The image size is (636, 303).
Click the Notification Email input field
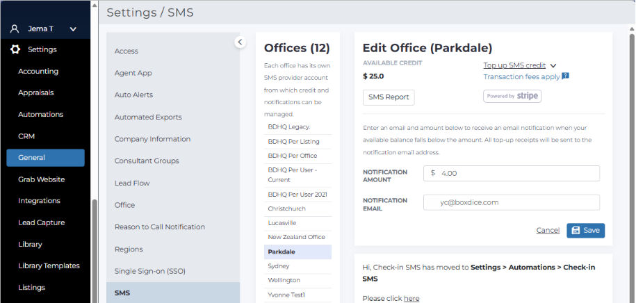[512, 202]
